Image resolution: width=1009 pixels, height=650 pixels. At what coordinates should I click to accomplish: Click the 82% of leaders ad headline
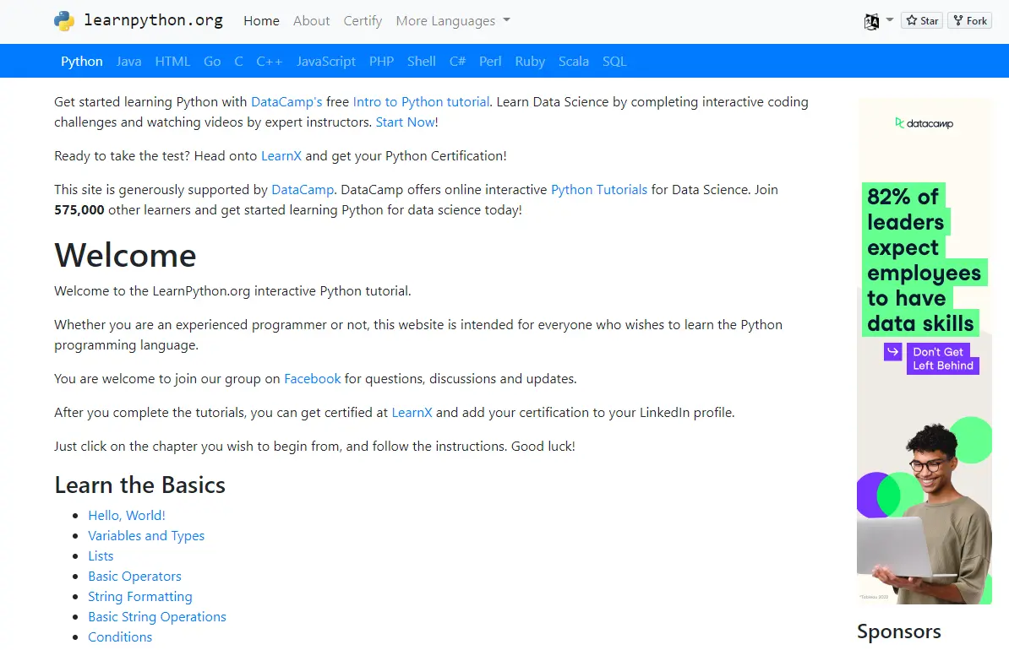[924, 260]
